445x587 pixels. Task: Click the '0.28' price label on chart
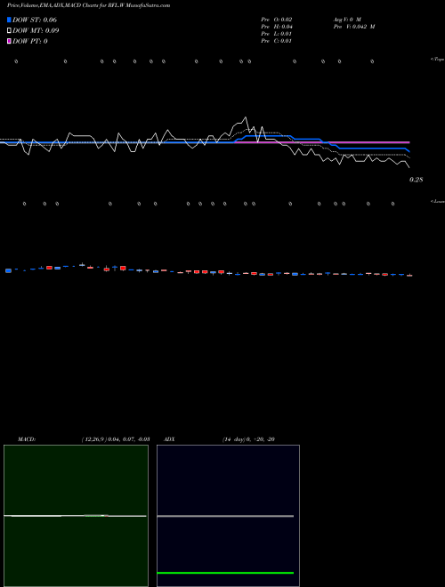[x=417, y=180]
